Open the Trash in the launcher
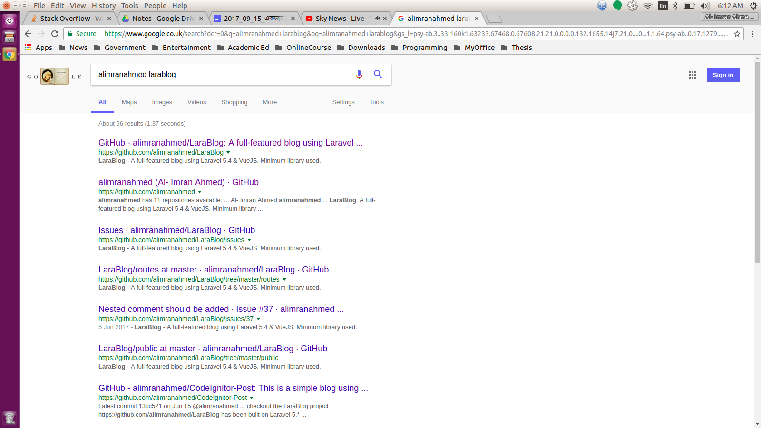Image resolution: width=761 pixels, height=428 pixels. [x=10, y=418]
